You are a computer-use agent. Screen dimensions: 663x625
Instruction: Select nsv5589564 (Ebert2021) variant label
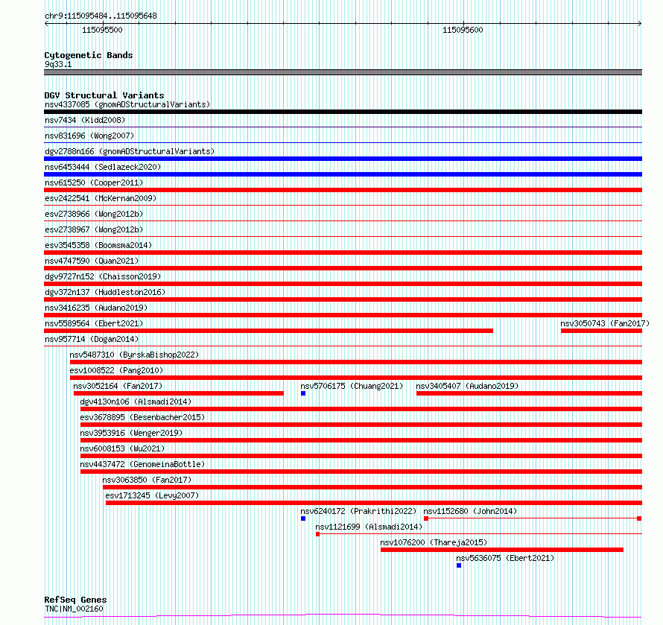coord(94,323)
